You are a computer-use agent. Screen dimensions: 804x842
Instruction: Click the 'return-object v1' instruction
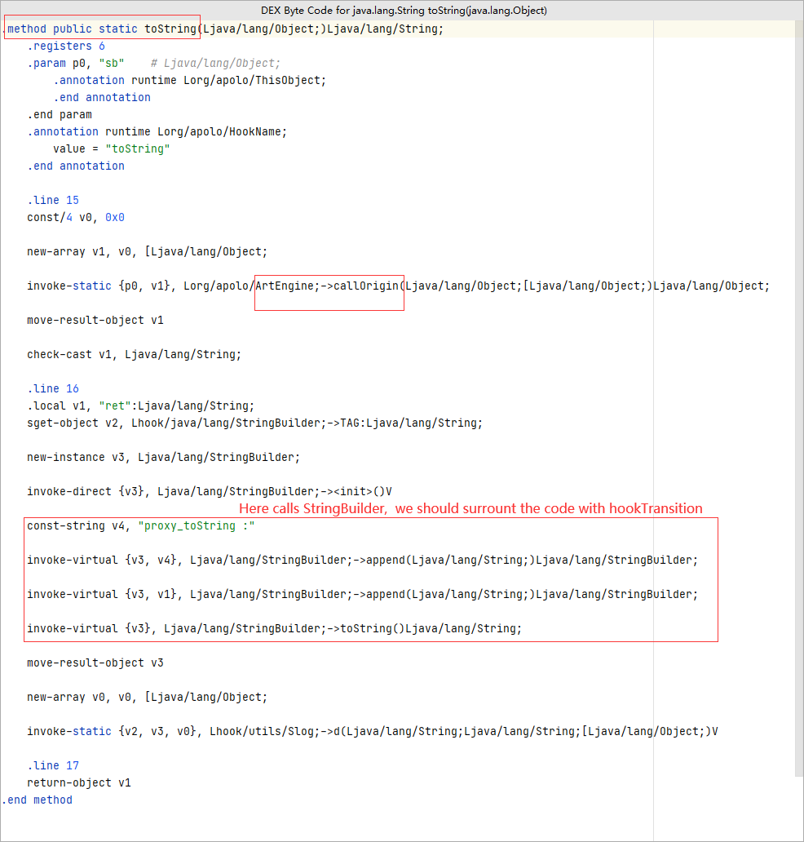click(x=79, y=783)
